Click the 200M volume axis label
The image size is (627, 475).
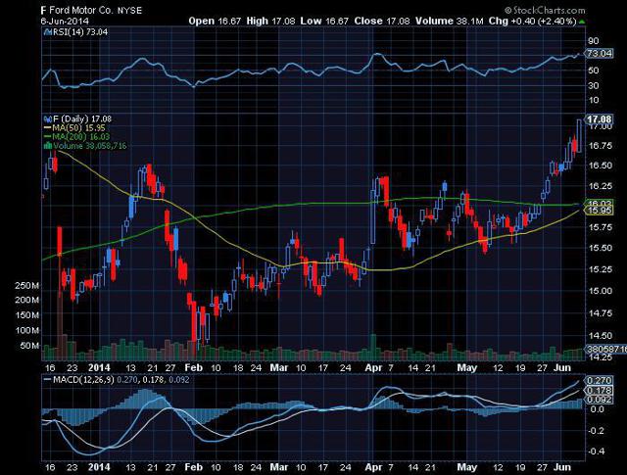tap(26, 300)
